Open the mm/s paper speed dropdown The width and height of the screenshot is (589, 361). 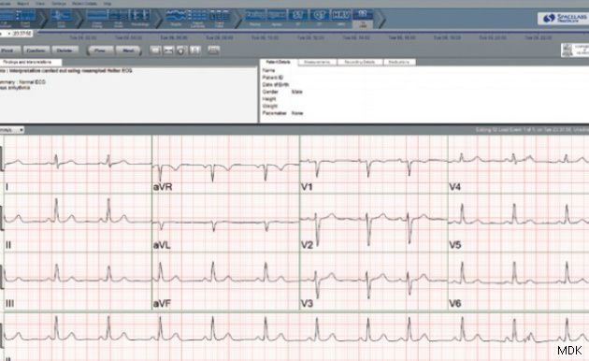click(x=12, y=130)
